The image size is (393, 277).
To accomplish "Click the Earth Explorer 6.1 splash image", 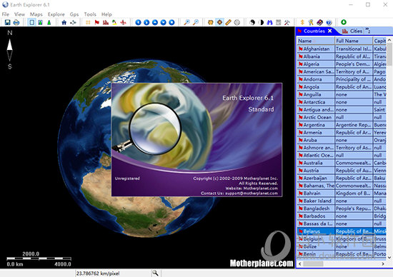I will [x=196, y=140].
